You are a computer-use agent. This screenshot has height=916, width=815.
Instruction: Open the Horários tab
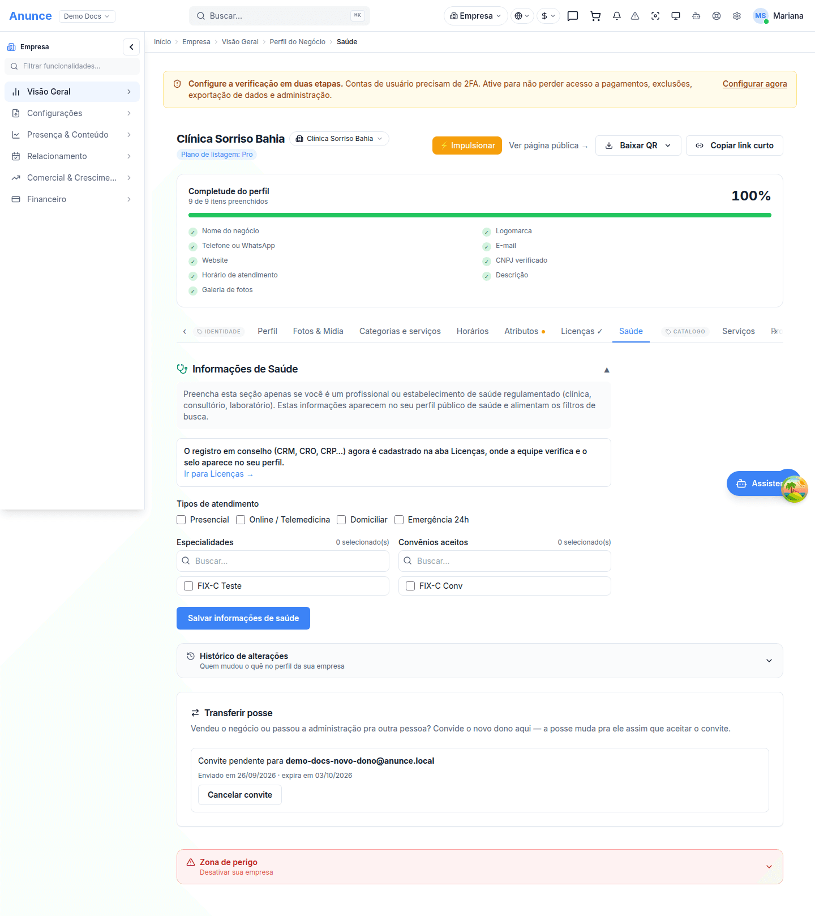(x=473, y=331)
